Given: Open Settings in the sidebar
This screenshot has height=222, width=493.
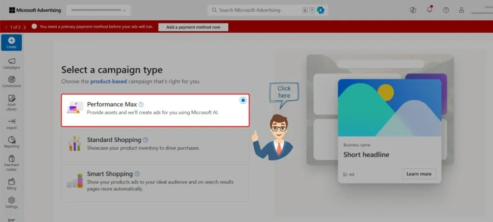Looking at the screenshot, I should 12,202.
